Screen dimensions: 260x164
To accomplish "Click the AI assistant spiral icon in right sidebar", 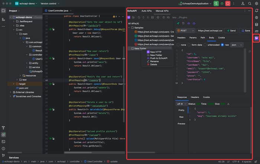I will pyautogui.click(x=257, y=17).
